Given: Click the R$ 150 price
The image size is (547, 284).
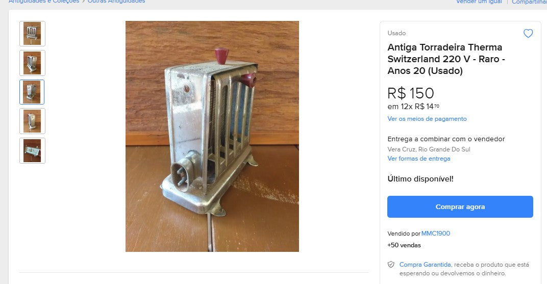Looking at the screenshot, I should click(411, 93).
